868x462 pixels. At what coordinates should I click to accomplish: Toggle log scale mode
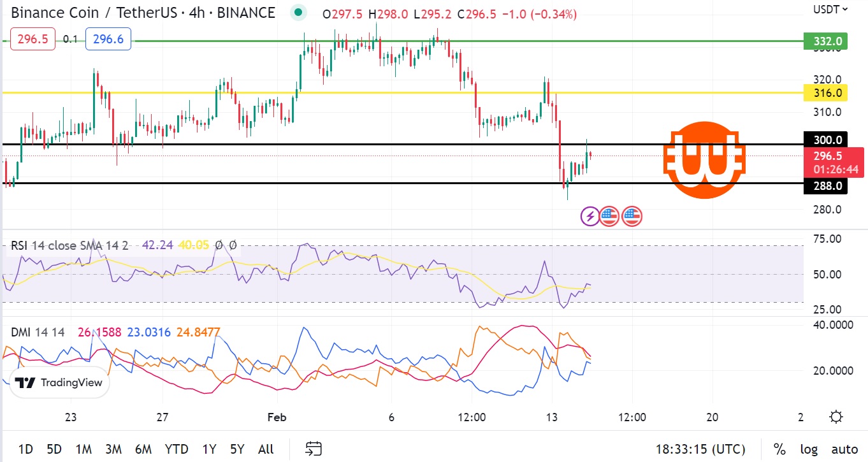[x=809, y=449]
